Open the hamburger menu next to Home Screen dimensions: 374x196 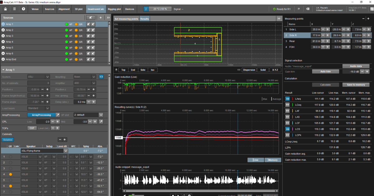(14, 9)
